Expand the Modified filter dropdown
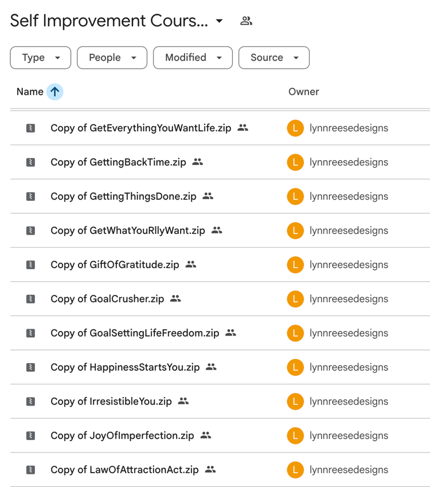The image size is (430, 487). pyautogui.click(x=193, y=58)
